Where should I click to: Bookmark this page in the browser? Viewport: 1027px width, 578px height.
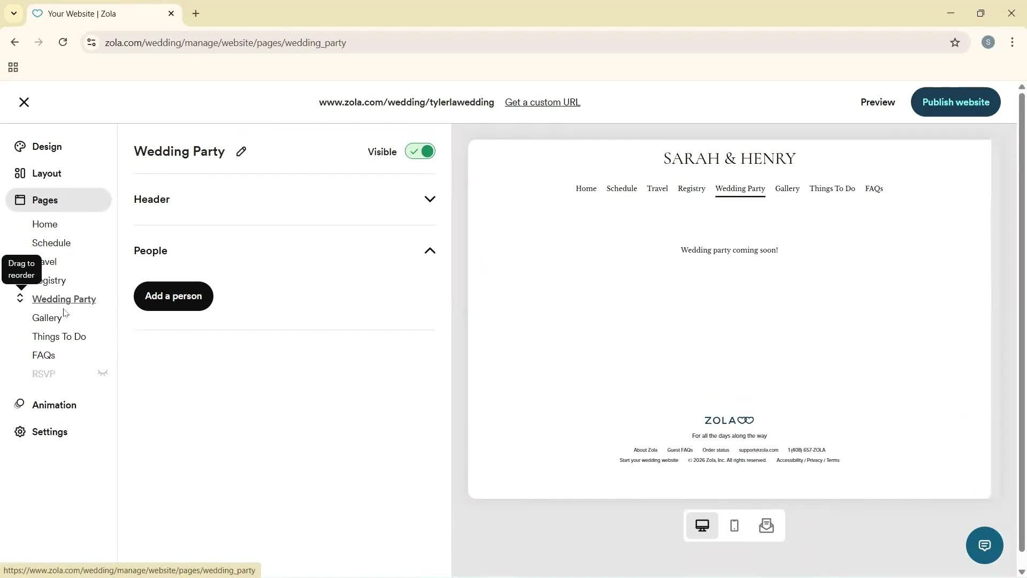[x=955, y=42]
